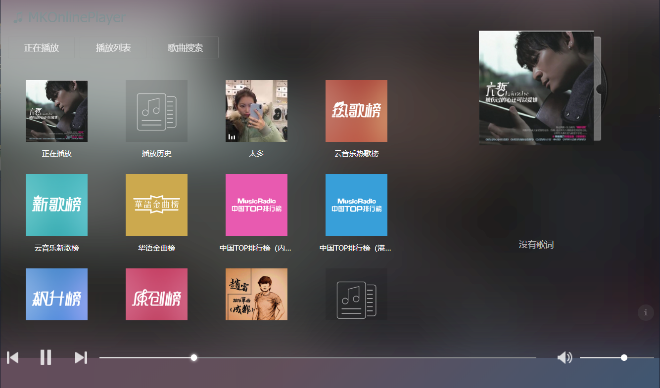Image resolution: width=660 pixels, height=388 pixels.
Task: Skip to the previous track
Action: (13, 357)
